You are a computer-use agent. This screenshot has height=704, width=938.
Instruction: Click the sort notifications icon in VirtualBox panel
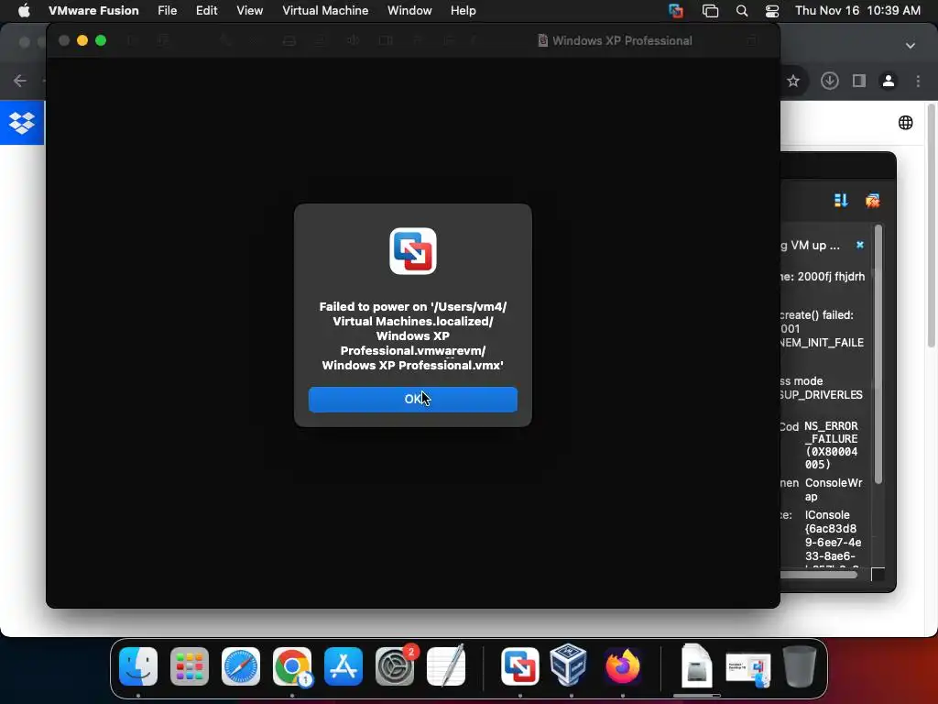(x=841, y=201)
